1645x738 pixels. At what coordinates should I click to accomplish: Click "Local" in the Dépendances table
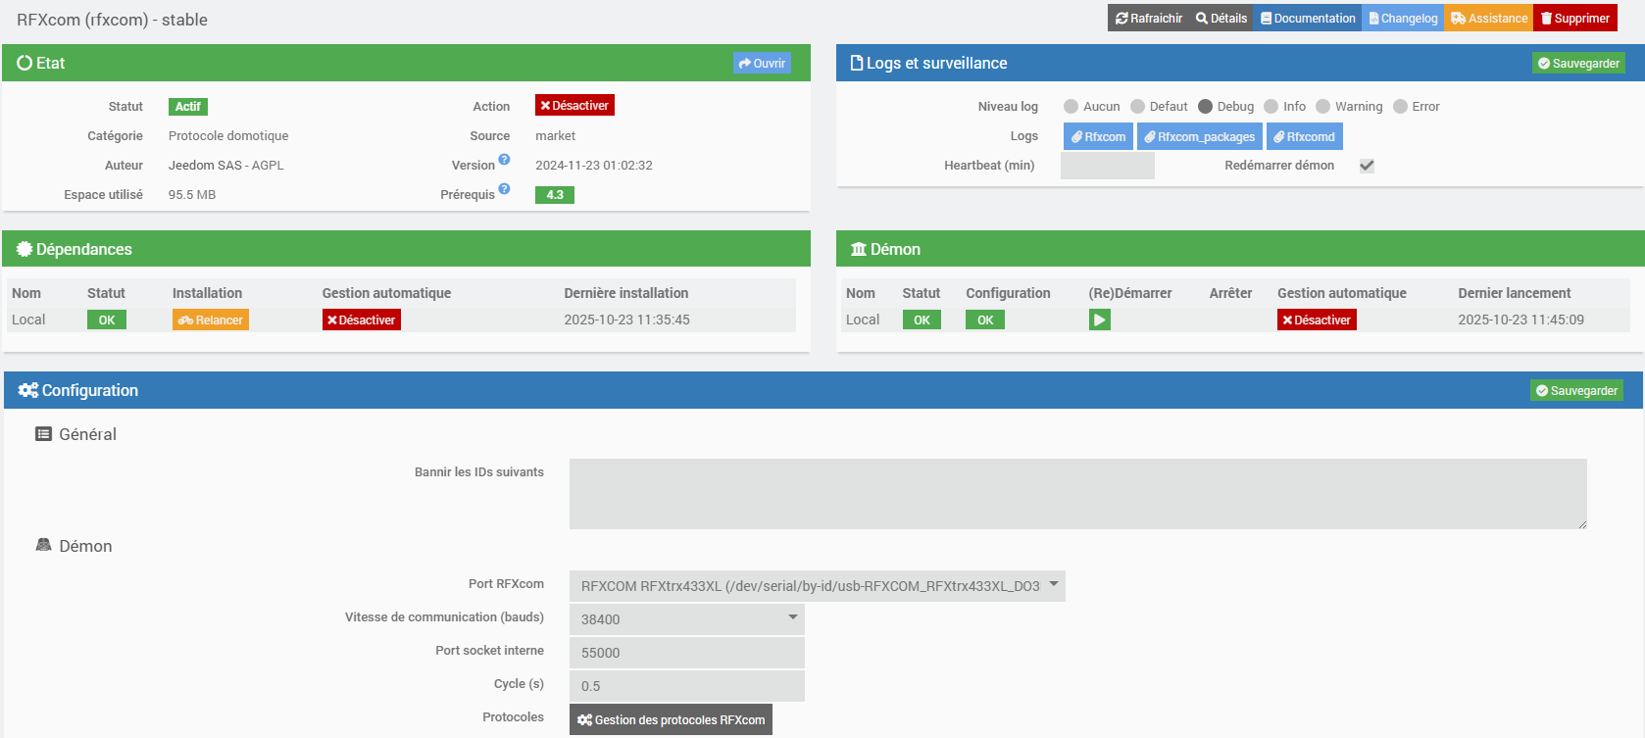tap(28, 320)
